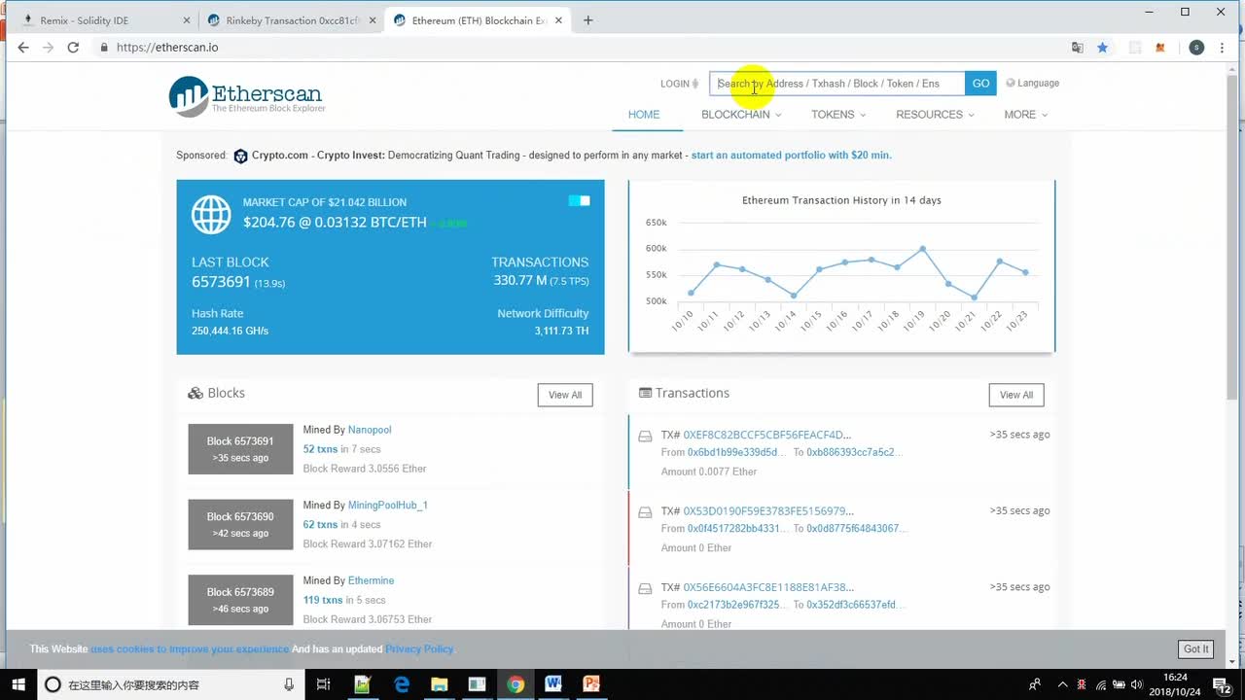
Task: Open the 62 txns link
Action: [320, 525]
